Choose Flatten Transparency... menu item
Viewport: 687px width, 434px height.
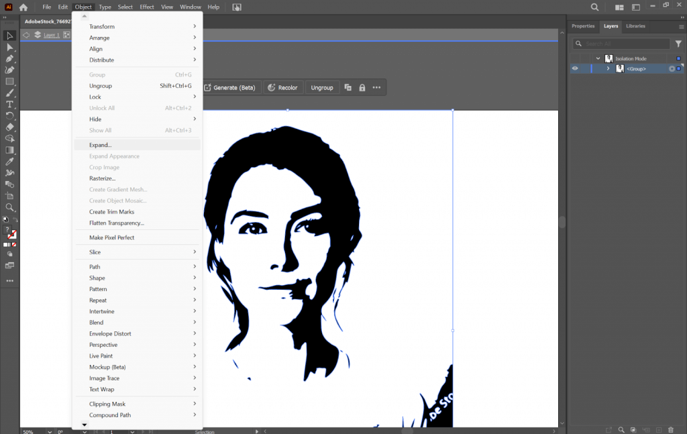point(137,223)
